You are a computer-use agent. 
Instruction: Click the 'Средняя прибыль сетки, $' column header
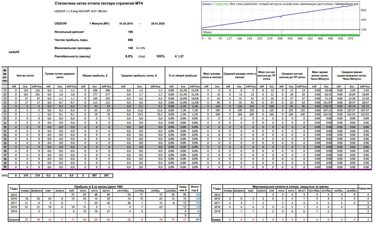click(139, 75)
